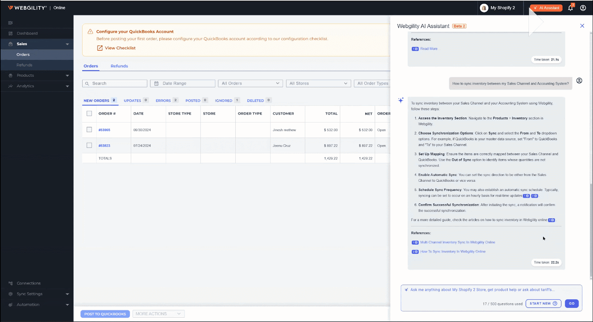
Task: Open the notifications bell
Action: point(571,8)
